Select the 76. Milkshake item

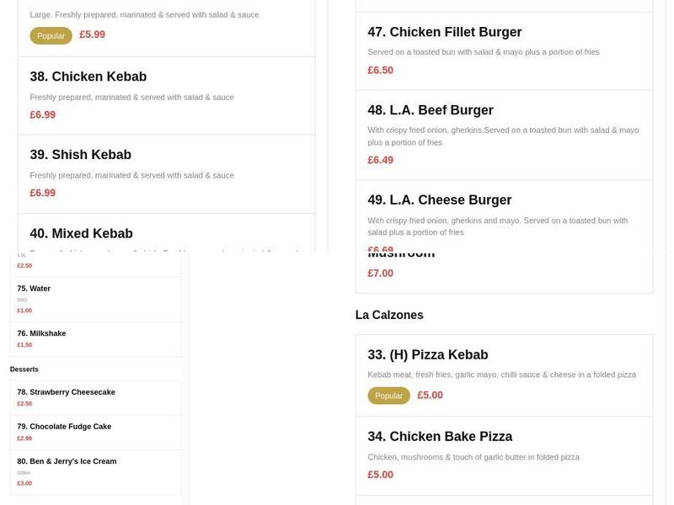tap(41, 333)
